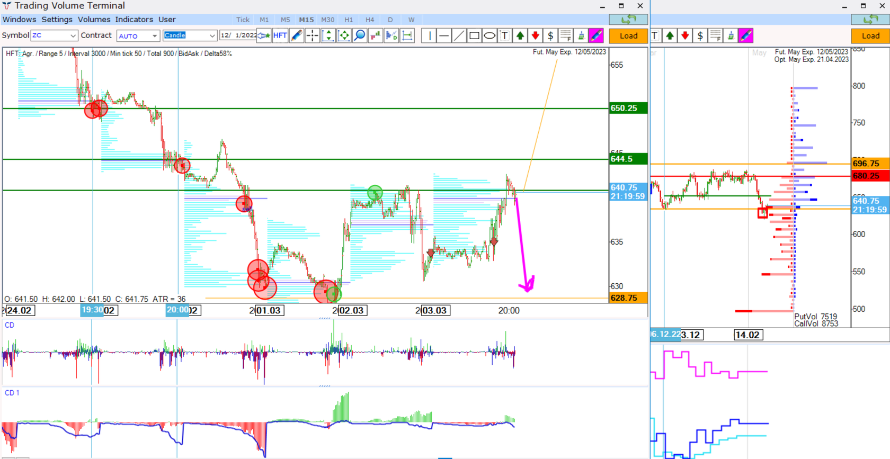
Task: Click the arrow-with-star icon beside date field
Action: (x=264, y=35)
